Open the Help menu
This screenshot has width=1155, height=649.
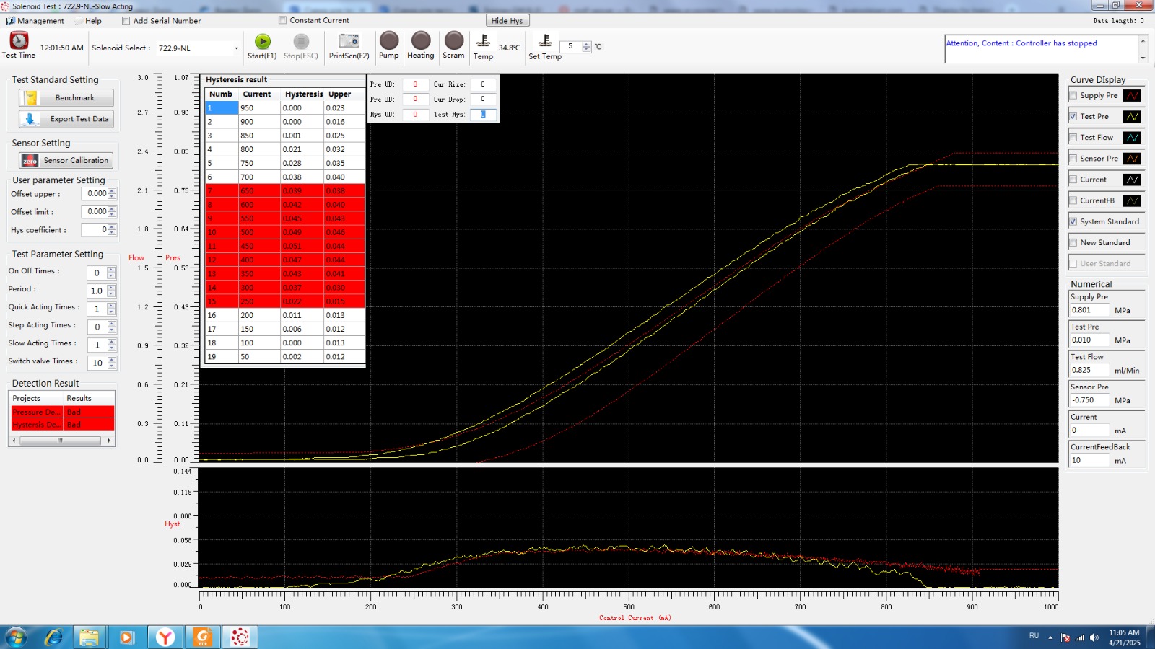point(89,21)
